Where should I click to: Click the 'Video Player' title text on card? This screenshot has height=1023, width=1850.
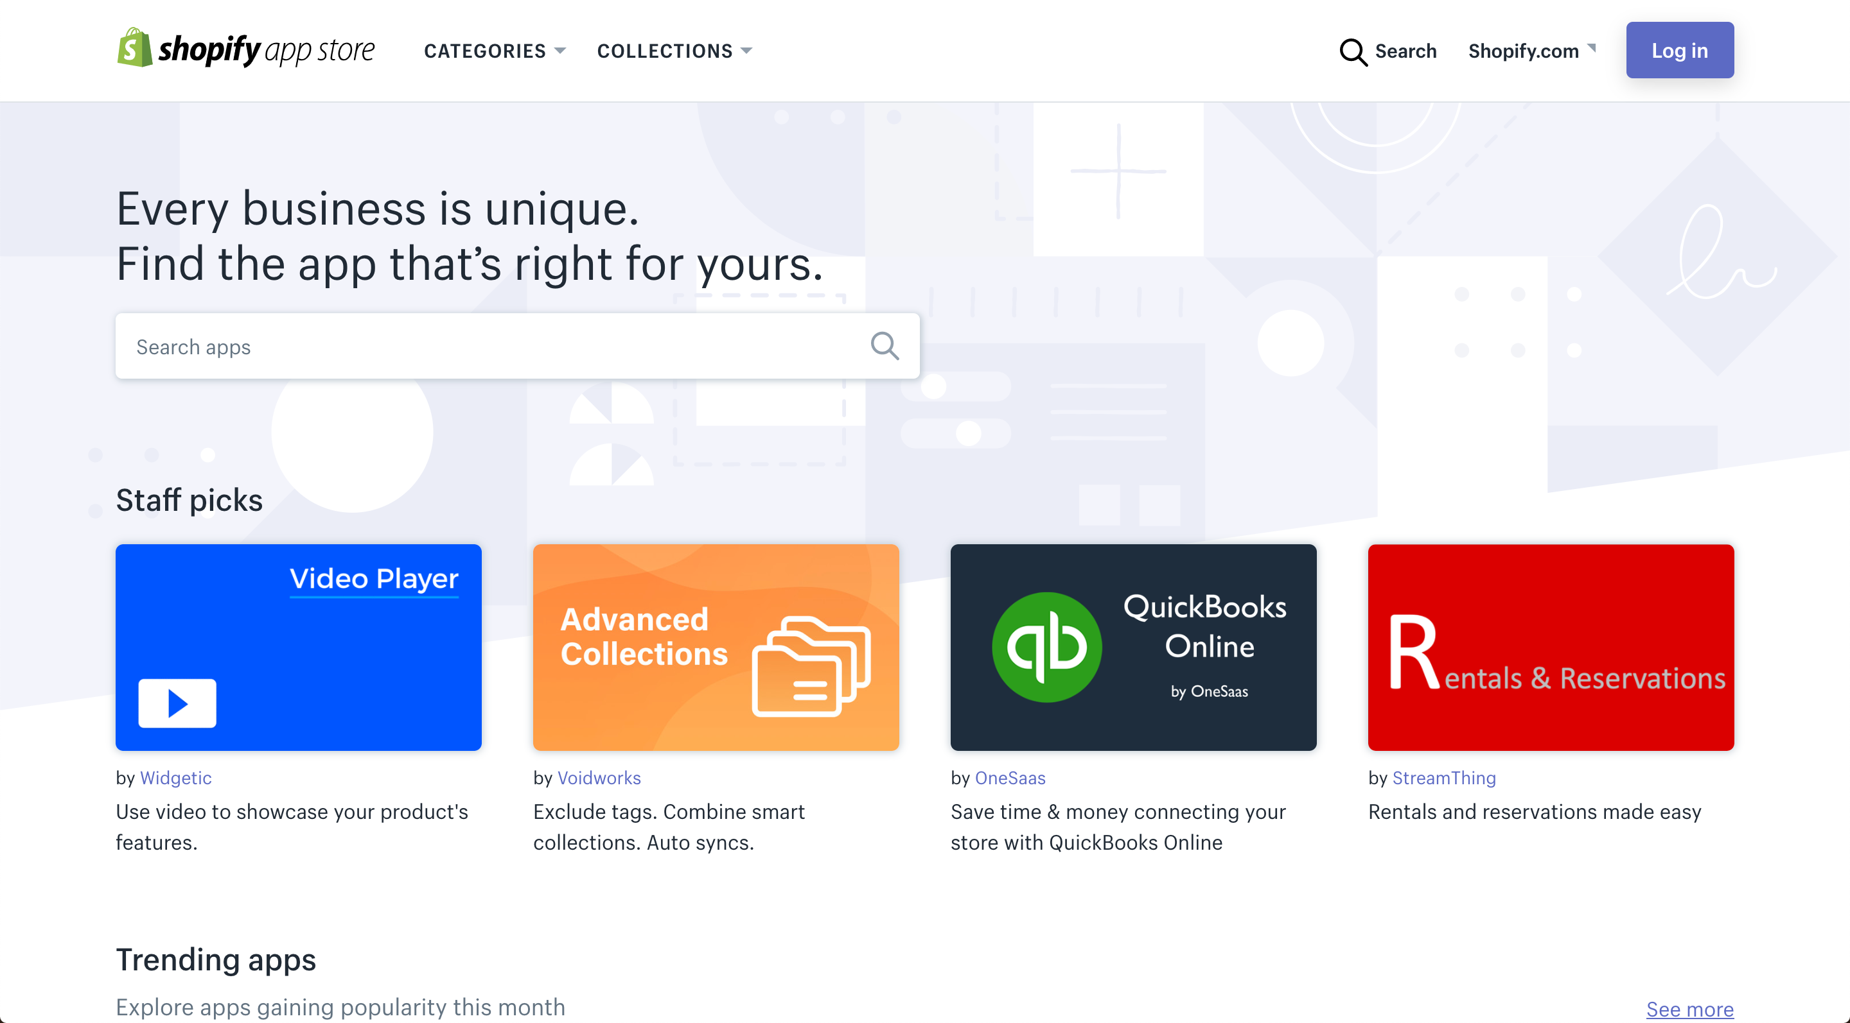pos(373,578)
